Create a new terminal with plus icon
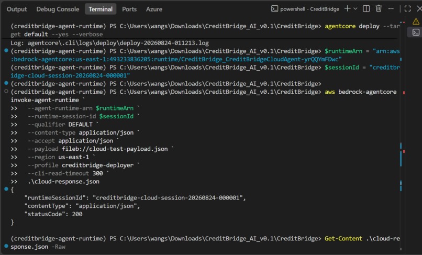The width and height of the screenshot is (422, 255). pyautogui.click(x=348, y=8)
